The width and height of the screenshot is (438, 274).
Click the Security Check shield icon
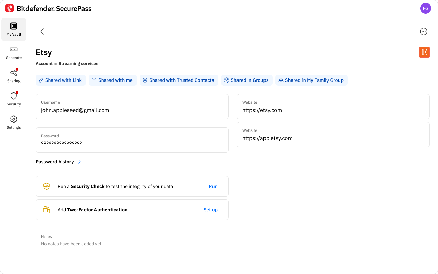pos(47,186)
